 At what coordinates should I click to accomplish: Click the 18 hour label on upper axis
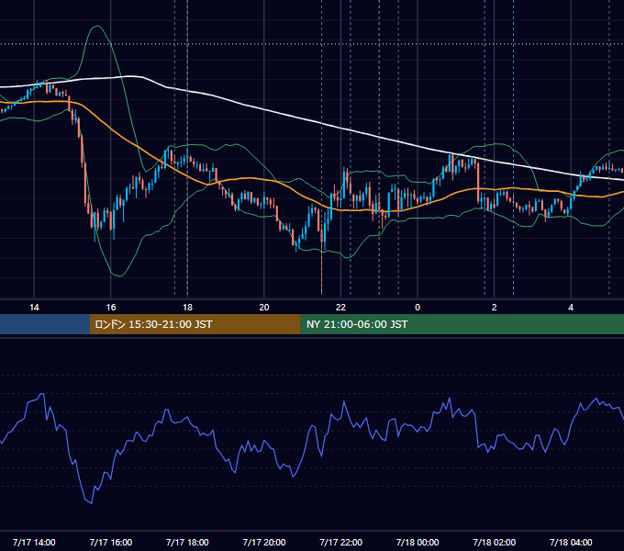[x=187, y=308]
